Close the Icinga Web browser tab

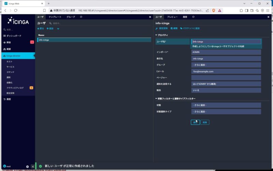[x=42, y=3]
